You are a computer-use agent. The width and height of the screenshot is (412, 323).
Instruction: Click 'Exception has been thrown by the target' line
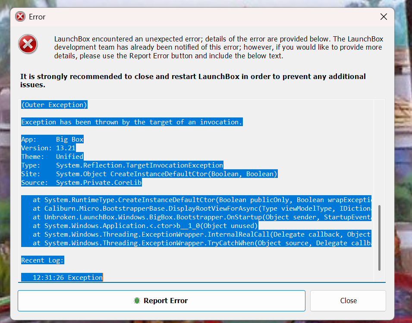[132, 122]
